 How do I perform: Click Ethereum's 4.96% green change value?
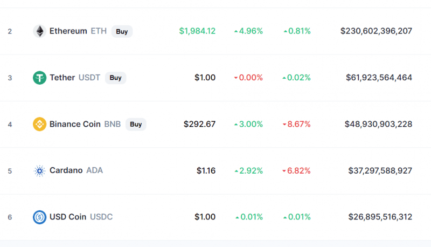tap(248, 31)
